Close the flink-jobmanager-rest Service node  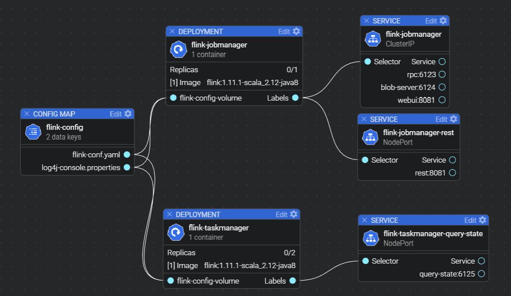point(364,119)
